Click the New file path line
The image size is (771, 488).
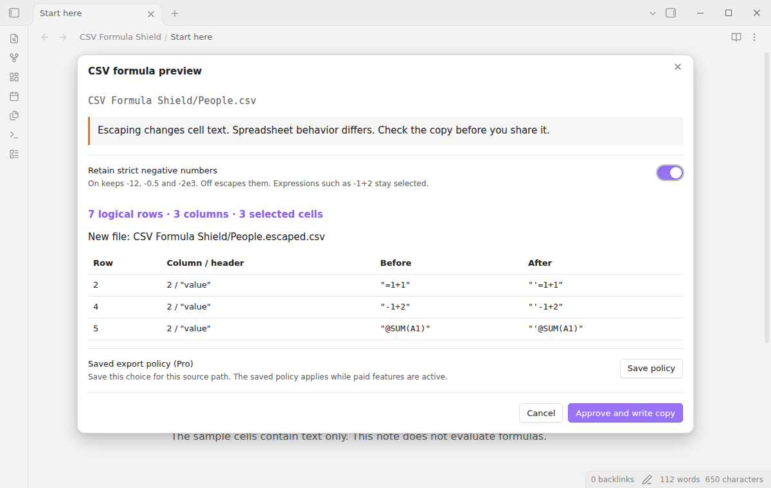[x=206, y=236]
